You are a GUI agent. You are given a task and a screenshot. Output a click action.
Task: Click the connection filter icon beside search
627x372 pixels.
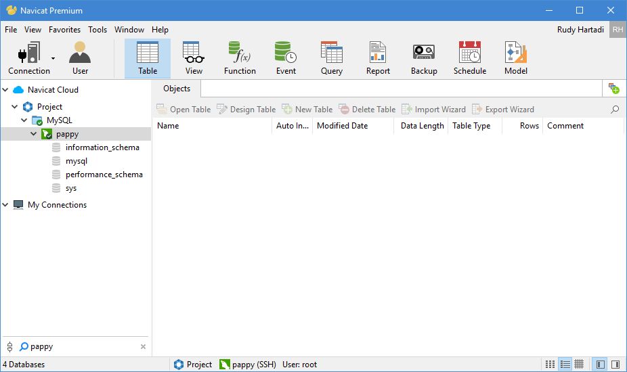[x=9, y=347]
